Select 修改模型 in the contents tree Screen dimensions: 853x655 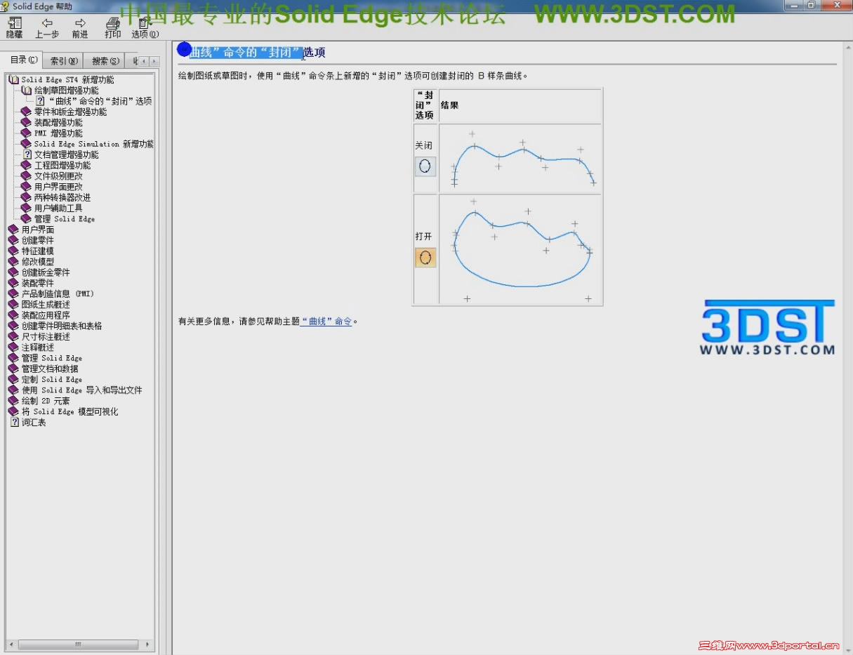point(38,262)
